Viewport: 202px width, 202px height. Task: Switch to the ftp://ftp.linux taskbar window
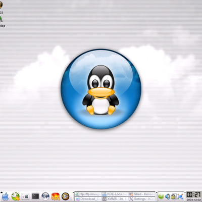[x=88, y=194]
